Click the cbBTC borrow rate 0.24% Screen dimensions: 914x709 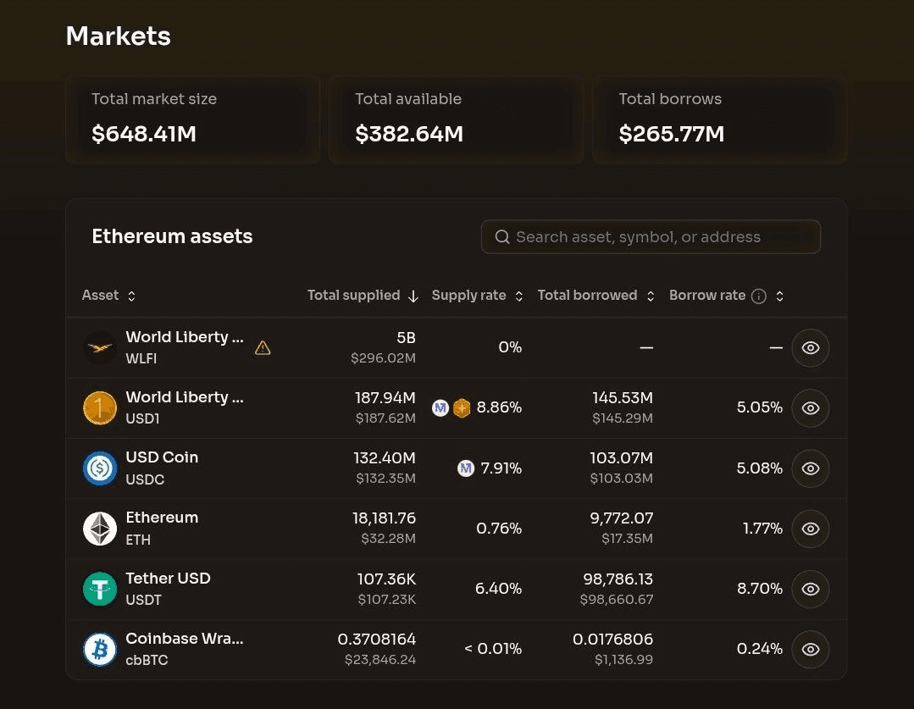760,649
